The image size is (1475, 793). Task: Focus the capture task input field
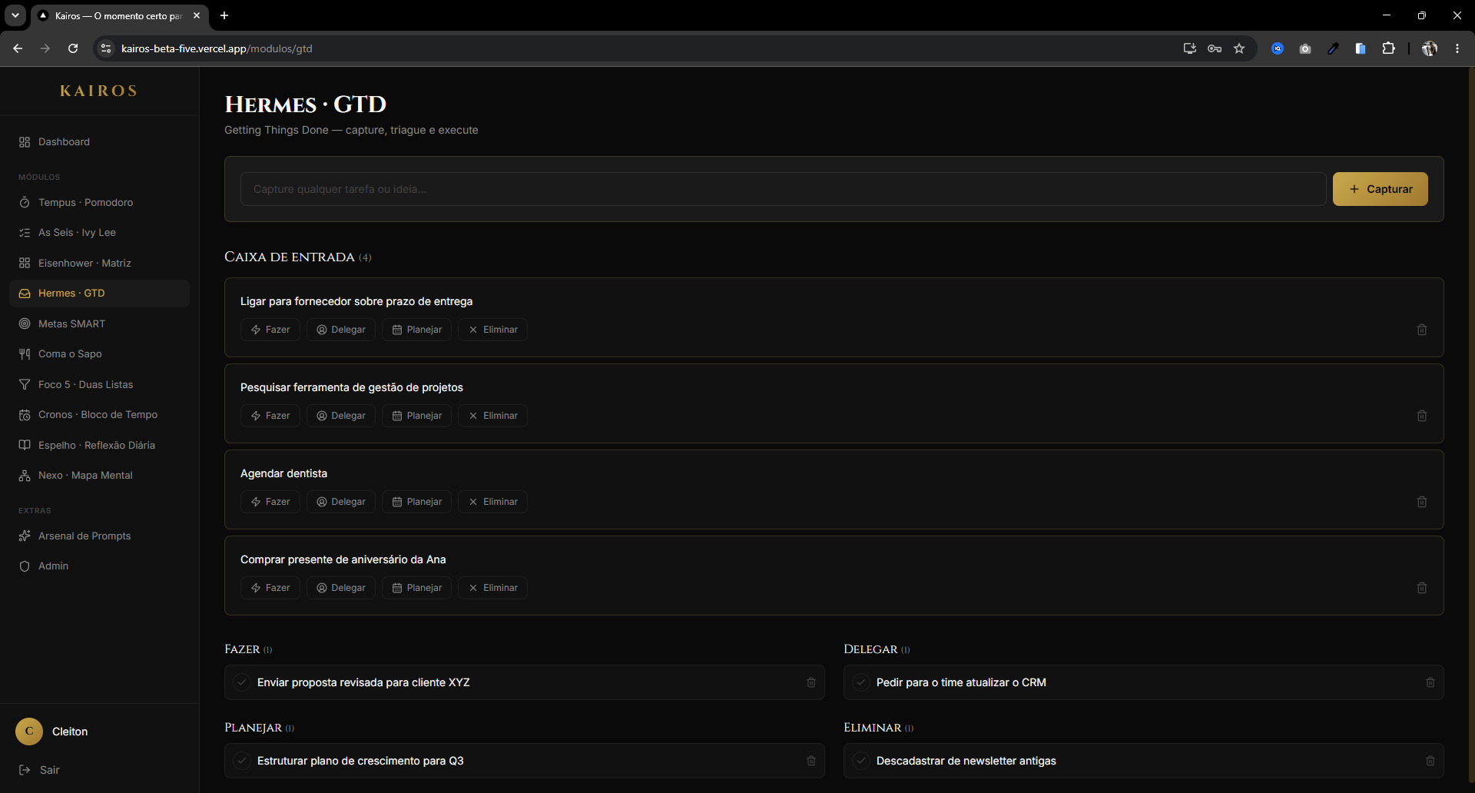point(783,189)
